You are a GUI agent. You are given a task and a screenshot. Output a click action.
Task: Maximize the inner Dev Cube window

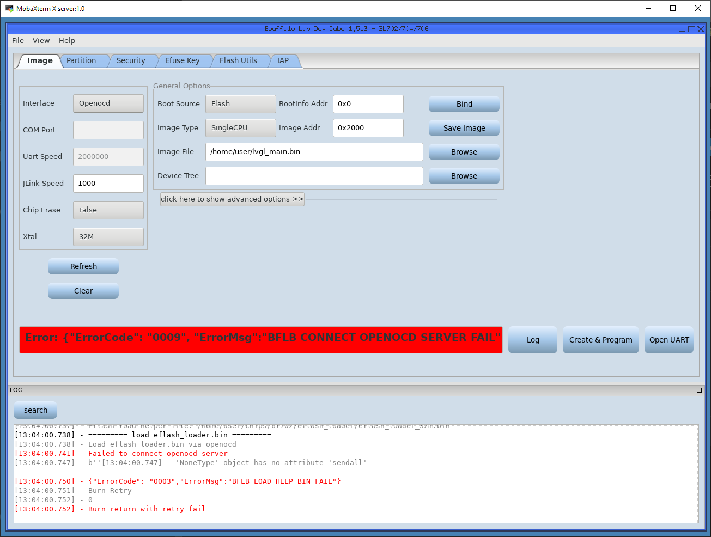coord(691,29)
